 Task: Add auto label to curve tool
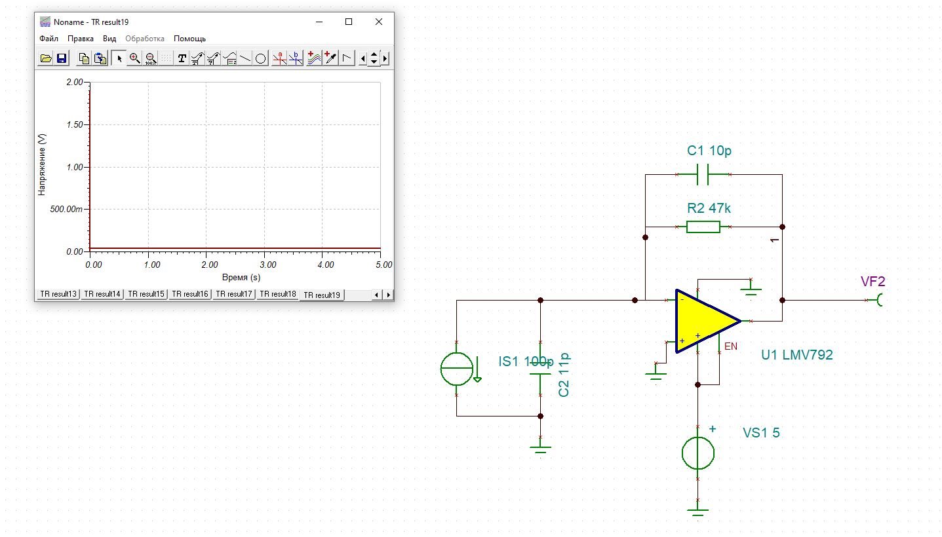pos(197,58)
